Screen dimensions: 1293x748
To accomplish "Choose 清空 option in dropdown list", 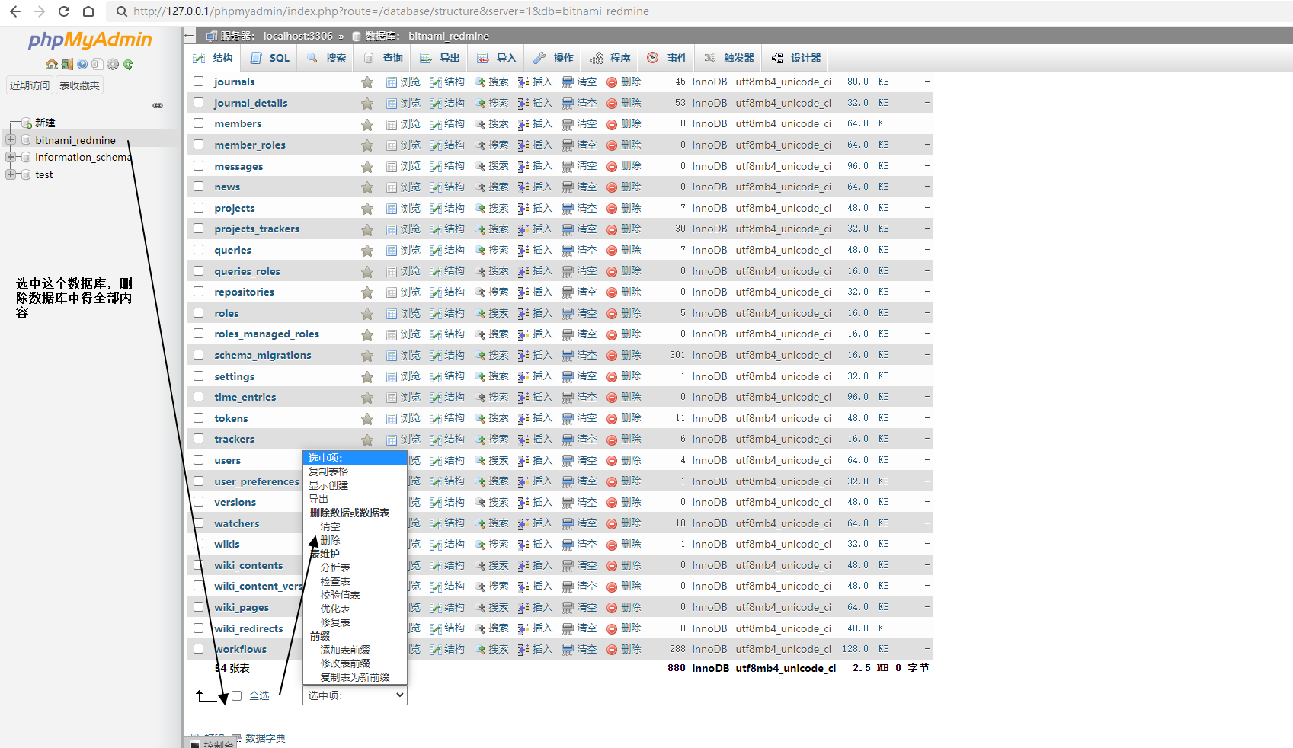I will pos(330,526).
